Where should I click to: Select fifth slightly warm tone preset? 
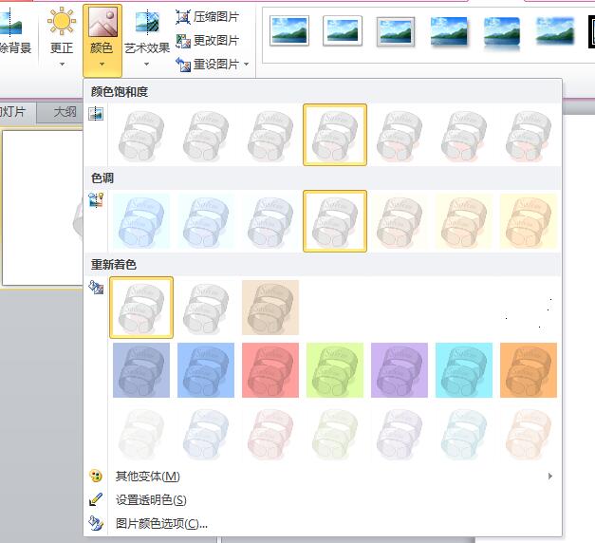tap(400, 221)
